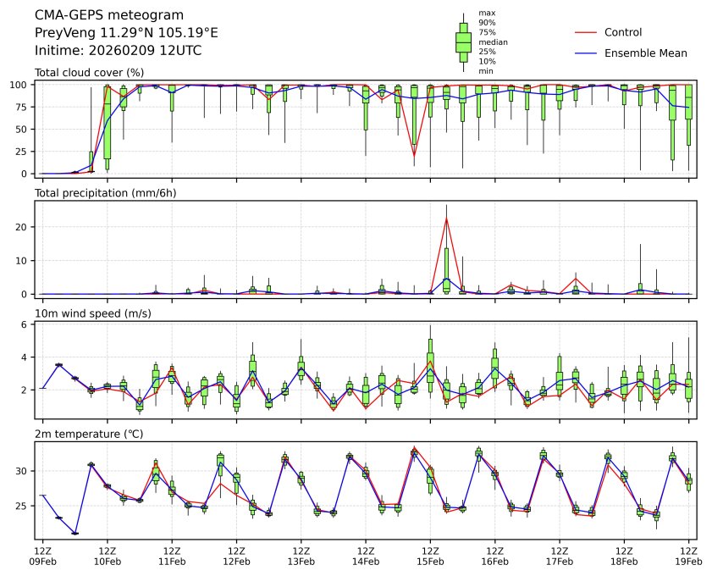The image size is (712, 576).
Task: Click the 'median' label in box-plot legend
Action: (x=493, y=42)
